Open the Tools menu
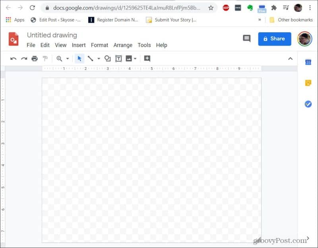The width and height of the screenshot is (318, 248). [144, 45]
